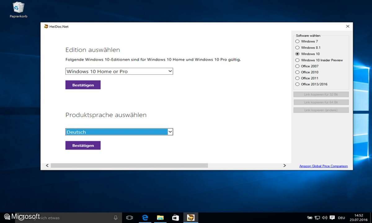The height and width of the screenshot is (223, 372).
Task: Click the Software wählen group label
Action: tap(308, 36)
